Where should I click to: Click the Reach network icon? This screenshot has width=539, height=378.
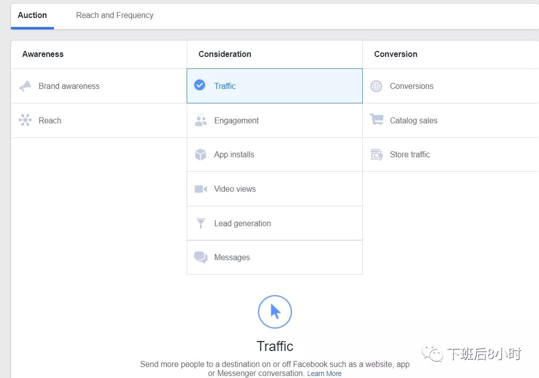[x=25, y=120]
